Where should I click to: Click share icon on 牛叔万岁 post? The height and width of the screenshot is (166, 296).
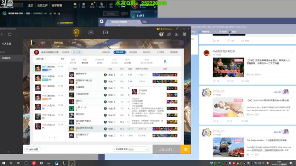pos(214,81)
